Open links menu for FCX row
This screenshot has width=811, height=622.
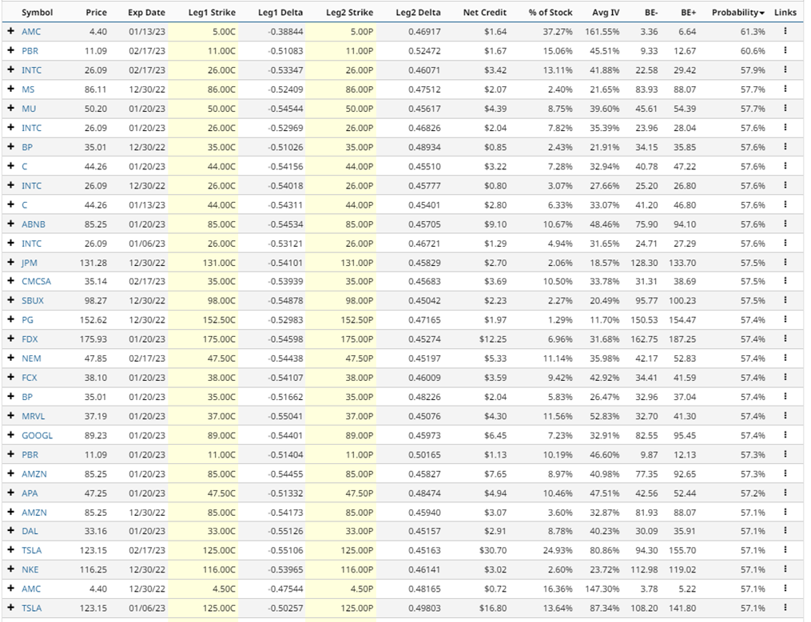(x=785, y=377)
